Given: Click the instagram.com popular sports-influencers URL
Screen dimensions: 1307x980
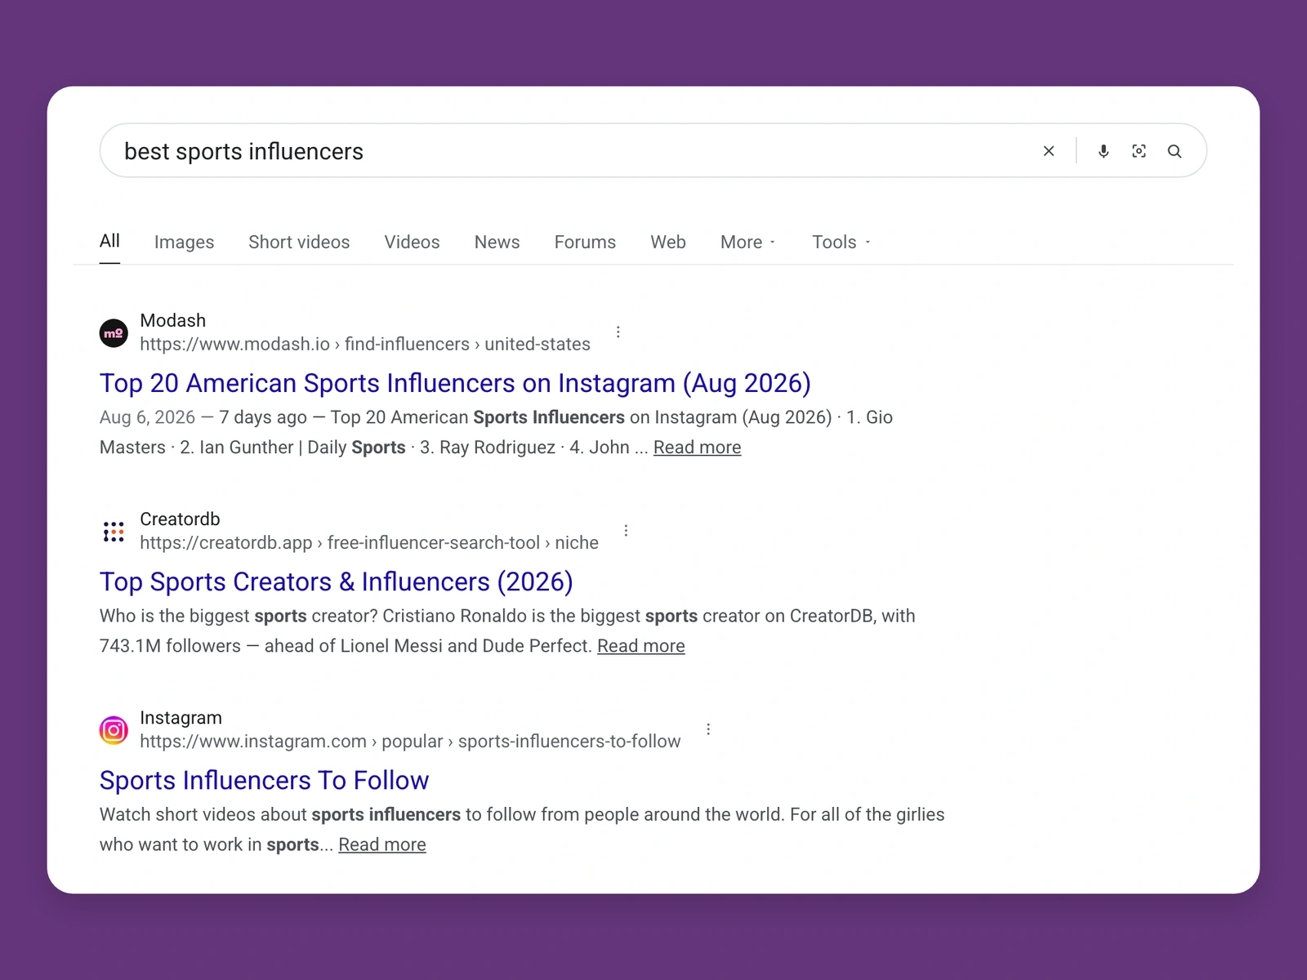Looking at the screenshot, I should pyautogui.click(x=410, y=742).
